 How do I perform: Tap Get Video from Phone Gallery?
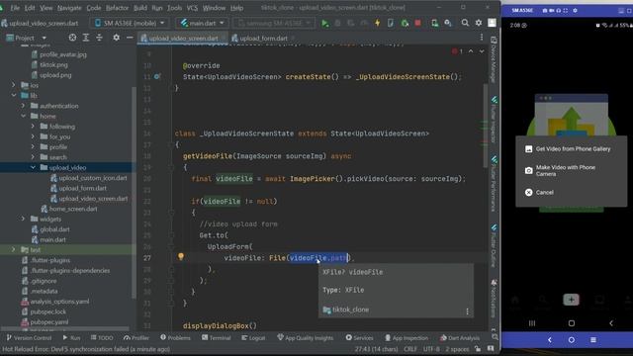click(572, 149)
